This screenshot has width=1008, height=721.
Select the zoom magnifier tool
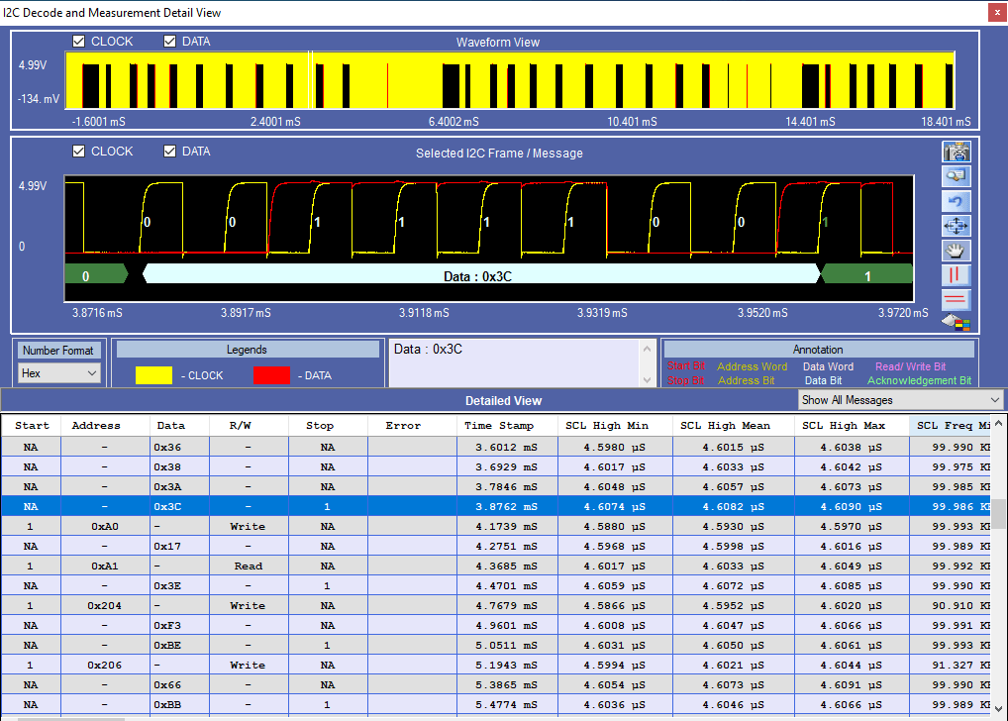[x=957, y=176]
